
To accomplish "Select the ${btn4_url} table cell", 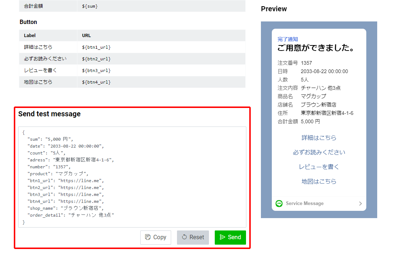I will click(x=96, y=82).
